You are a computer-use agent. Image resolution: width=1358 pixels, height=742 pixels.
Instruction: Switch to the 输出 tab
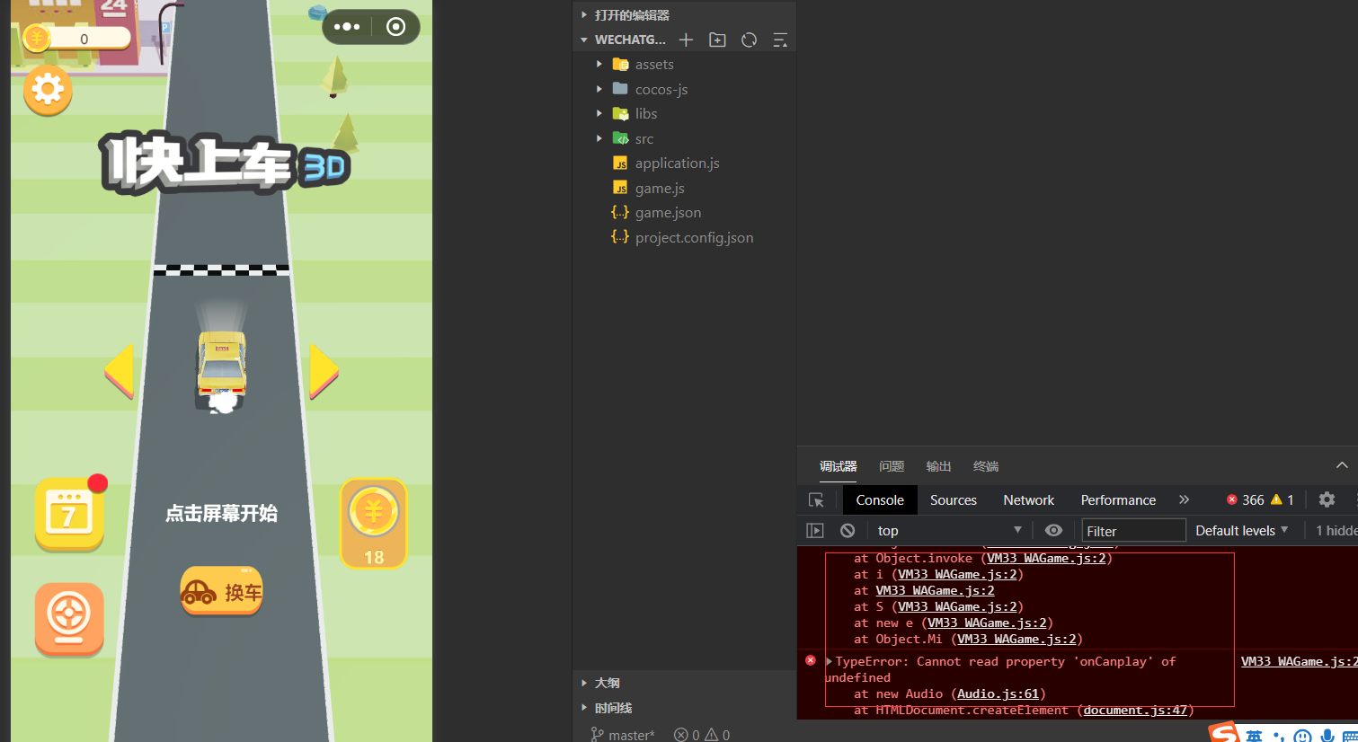click(938, 466)
